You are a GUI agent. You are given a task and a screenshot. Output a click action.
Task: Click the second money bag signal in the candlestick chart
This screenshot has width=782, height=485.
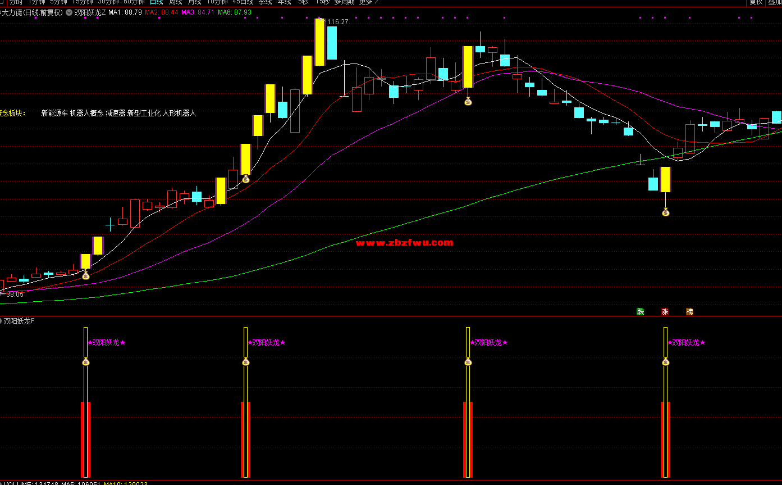[x=245, y=179]
